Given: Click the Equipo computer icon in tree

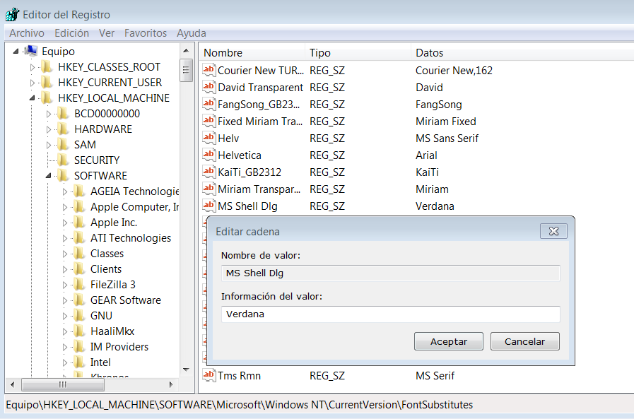Looking at the screenshot, I should 30,51.
